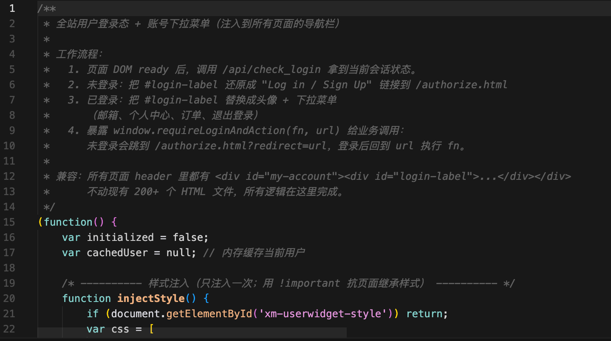Click /authorize.html?redirect=url on line 10

click(241, 146)
